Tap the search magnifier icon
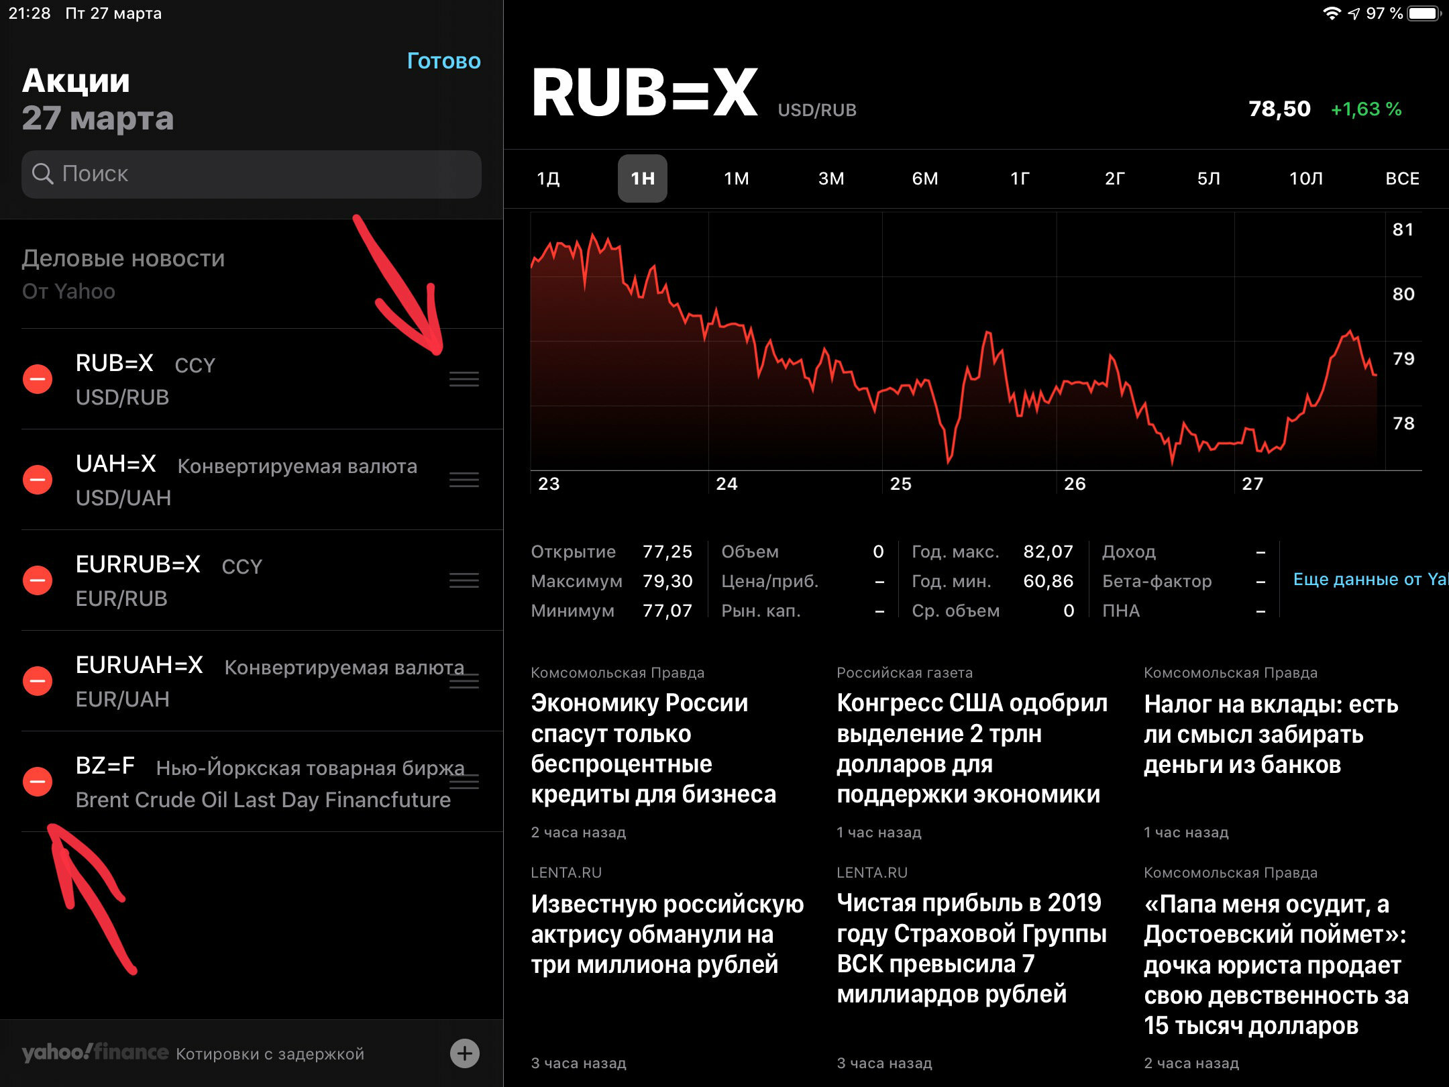The width and height of the screenshot is (1449, 1087). [42, 174]
